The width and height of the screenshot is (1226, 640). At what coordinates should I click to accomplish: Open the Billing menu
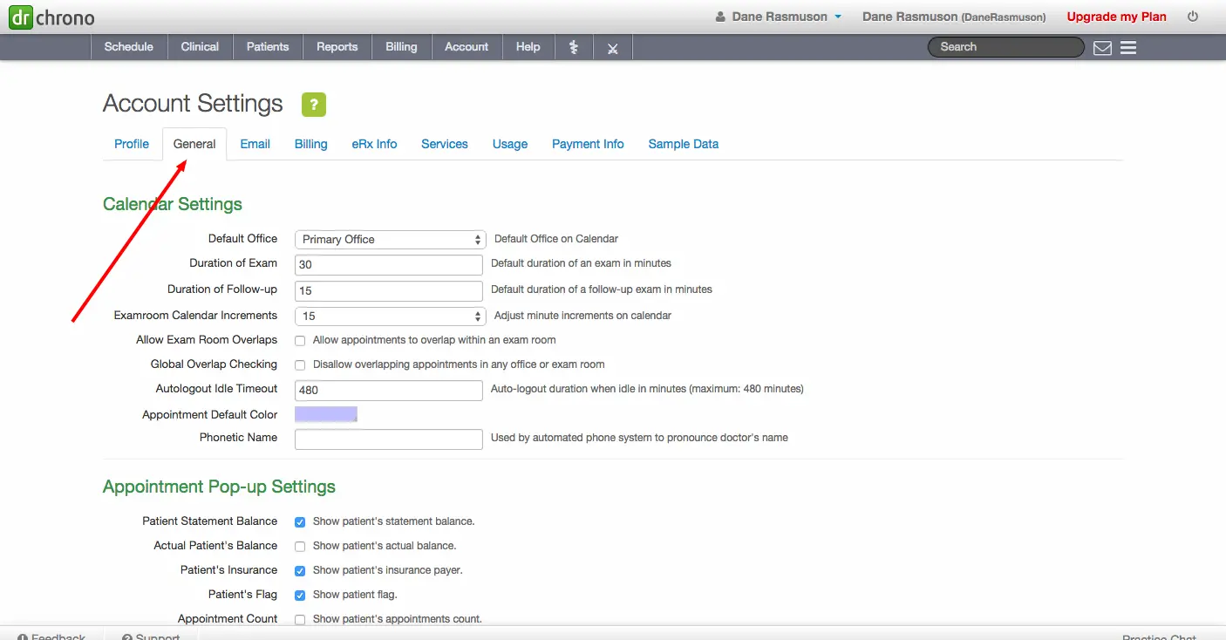click(401, 47)
